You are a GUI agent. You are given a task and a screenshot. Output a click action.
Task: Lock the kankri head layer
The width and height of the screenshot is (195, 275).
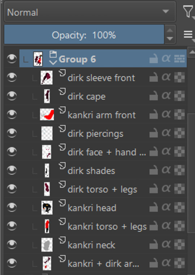click(153, 207)
